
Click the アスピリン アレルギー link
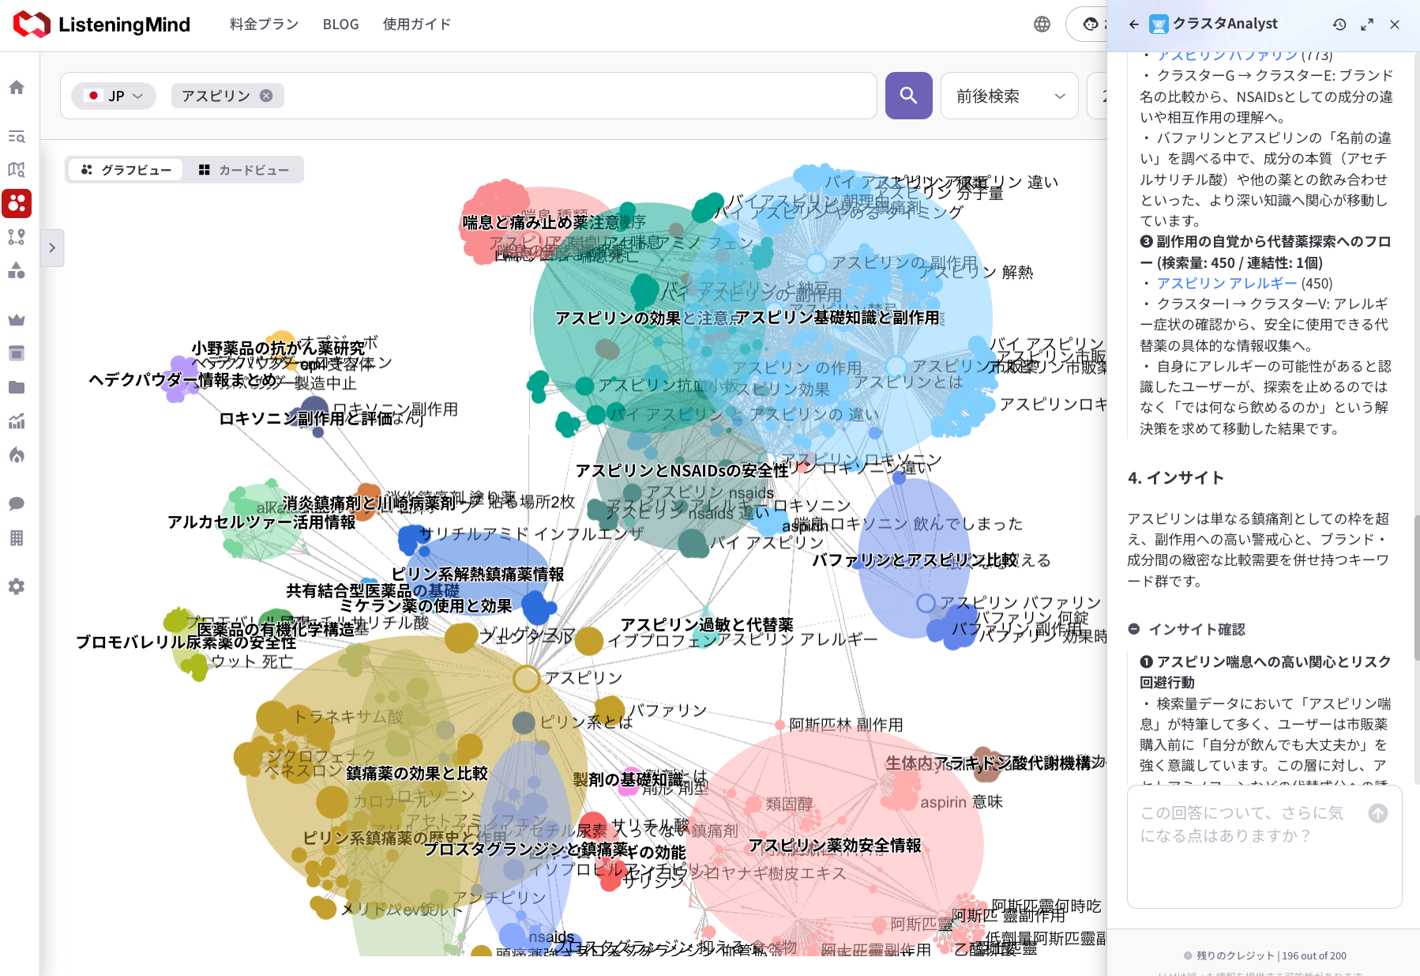1227,283
